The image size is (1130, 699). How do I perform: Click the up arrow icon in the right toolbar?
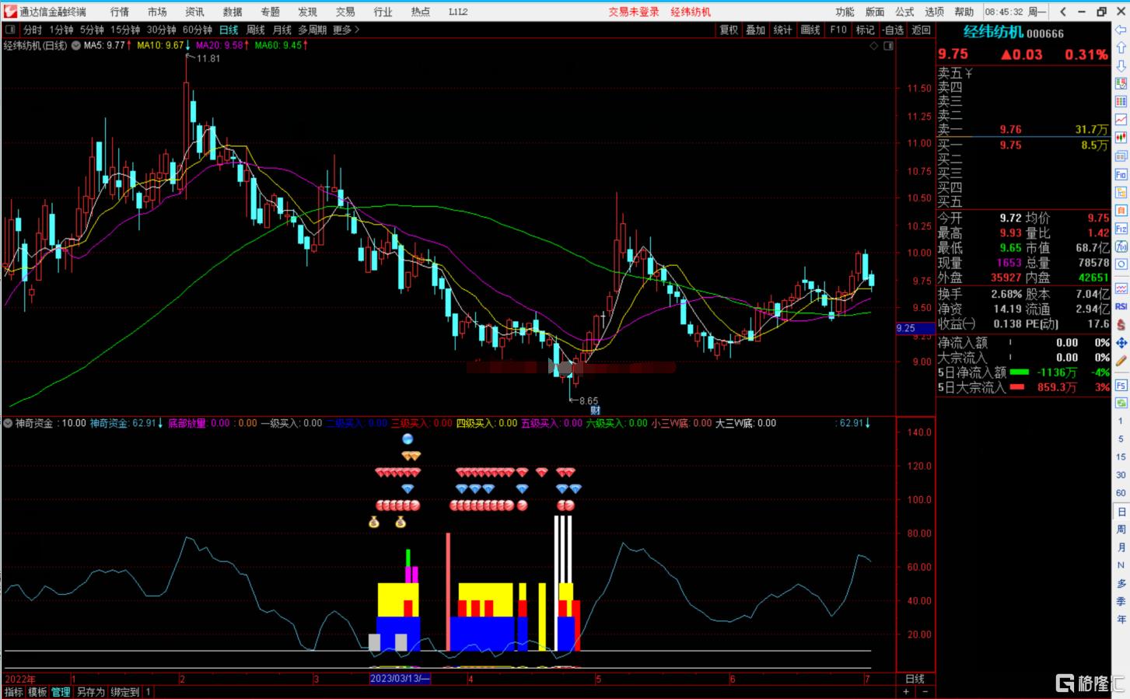1121,48
